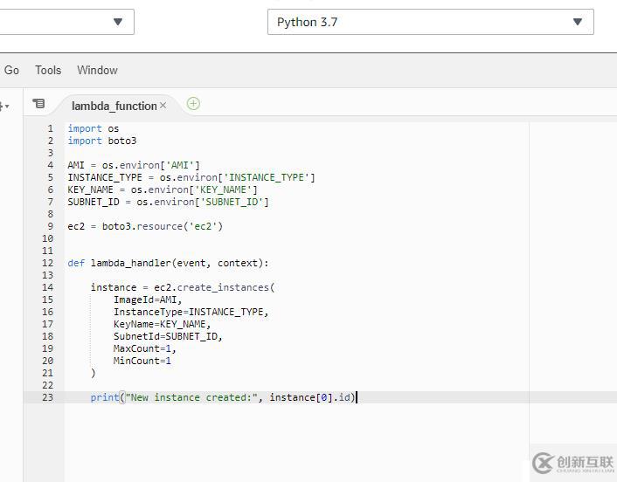
Task: Click the watermark logo in bottom right
Action: click(x=572, y=463)
